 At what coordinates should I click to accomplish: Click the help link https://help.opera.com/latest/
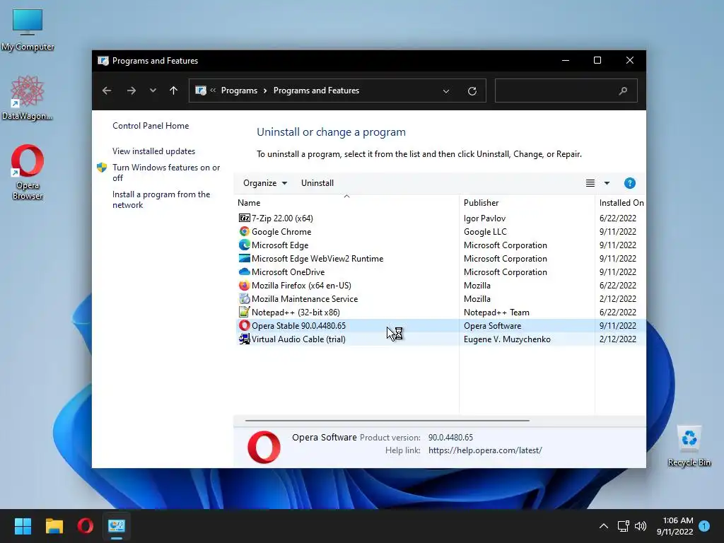pyautogui.click(x=485, y=450)
